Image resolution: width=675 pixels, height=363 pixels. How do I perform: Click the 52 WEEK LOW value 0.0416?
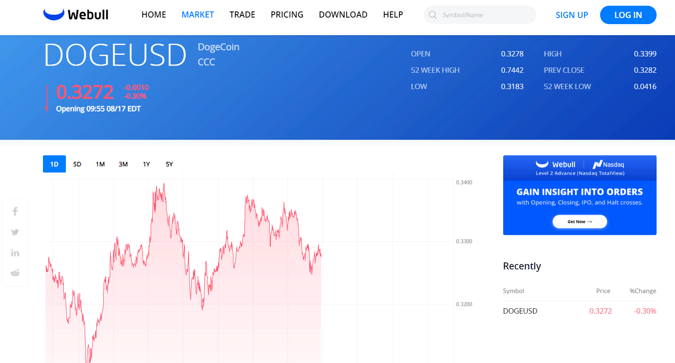click(x=645, y=87)
